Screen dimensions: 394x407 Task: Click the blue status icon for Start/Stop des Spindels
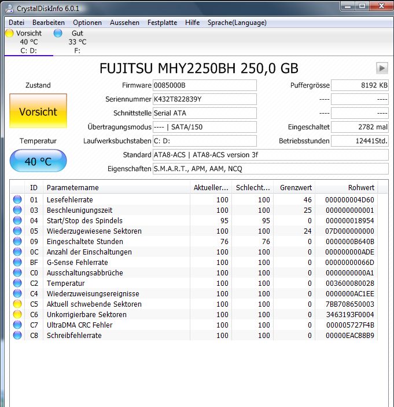(x=17, y=220)
